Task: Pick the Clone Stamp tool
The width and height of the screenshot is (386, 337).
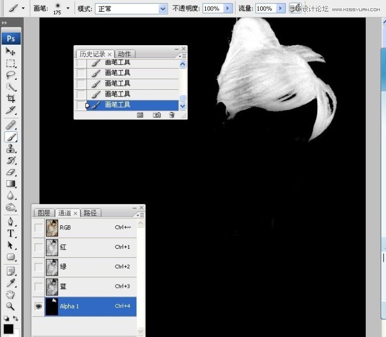Action: click(11, 148)
